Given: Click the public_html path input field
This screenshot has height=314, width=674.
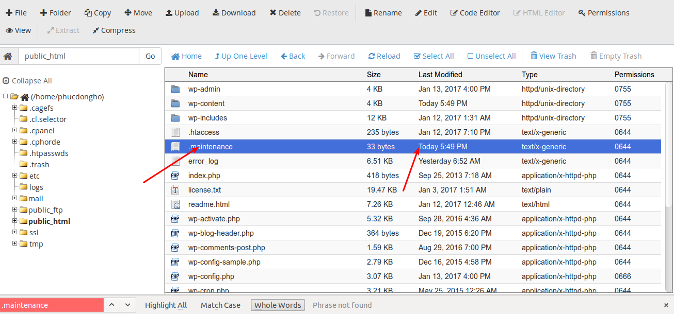Looking at the screenshot, I should click(x=78, y=56).
